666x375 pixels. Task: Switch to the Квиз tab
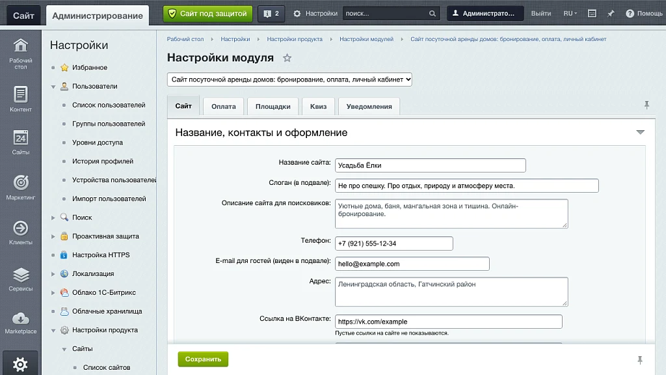318,106
